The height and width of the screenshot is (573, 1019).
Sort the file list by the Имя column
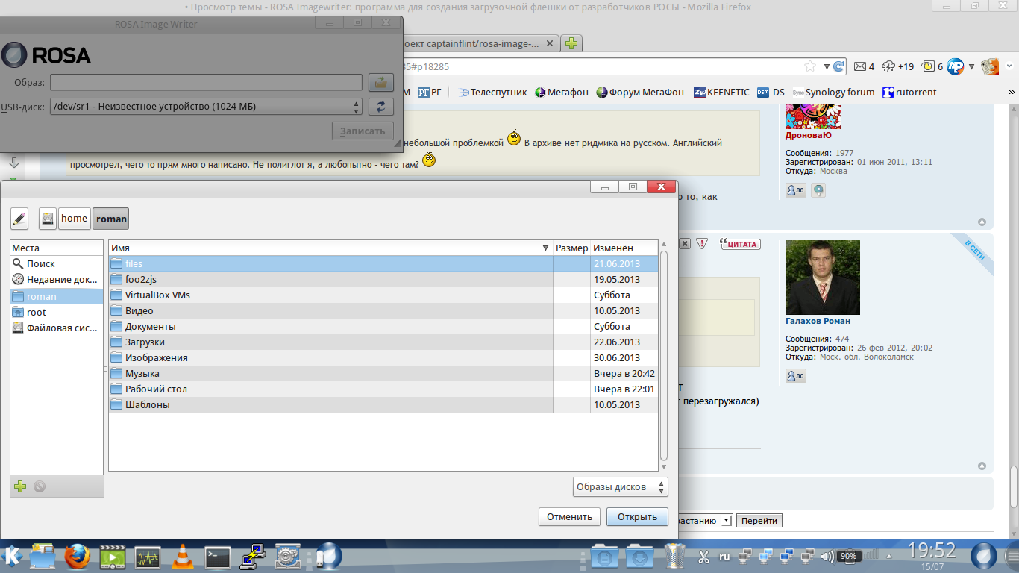click(x=330, y=248)
